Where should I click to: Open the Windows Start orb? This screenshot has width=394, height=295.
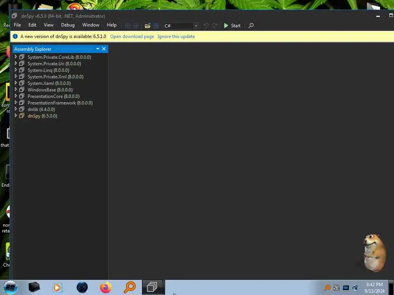tap(10, 287)
